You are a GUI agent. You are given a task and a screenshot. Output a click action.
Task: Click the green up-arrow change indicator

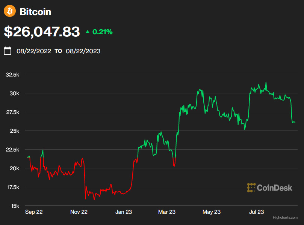pyautogui.click(x=88, y=32)
